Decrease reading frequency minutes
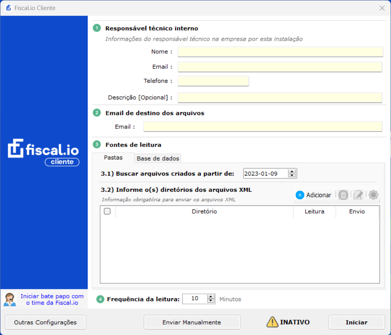Screen dimensions: 391x335 coord(211,301)
